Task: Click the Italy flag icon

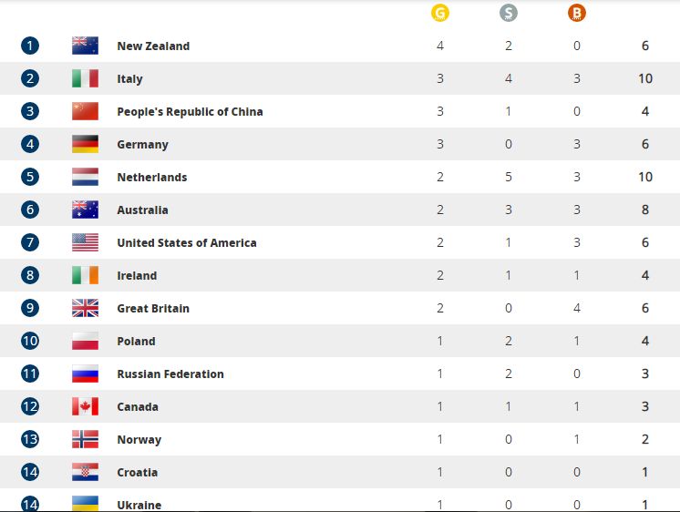Action: tap(85, 78)
